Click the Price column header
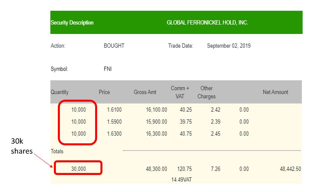This screenshot has width=310, height=192. pyautogui.click(x=104, y=92)
